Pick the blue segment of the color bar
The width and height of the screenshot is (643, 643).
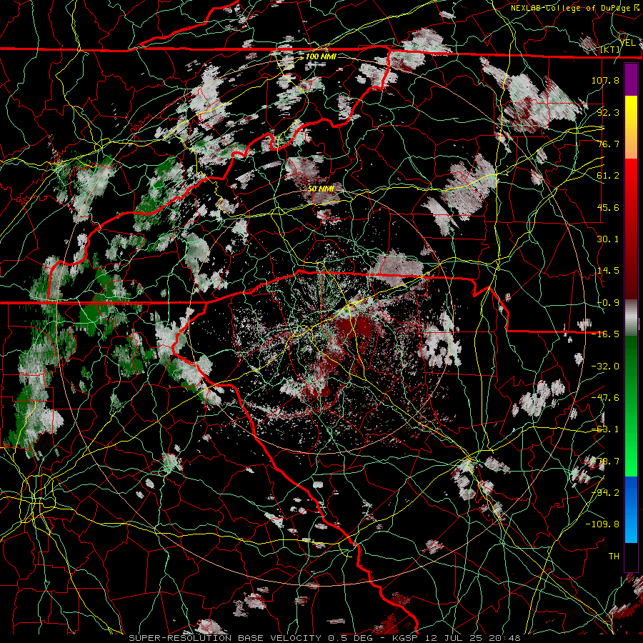click(x=631, y=509)
